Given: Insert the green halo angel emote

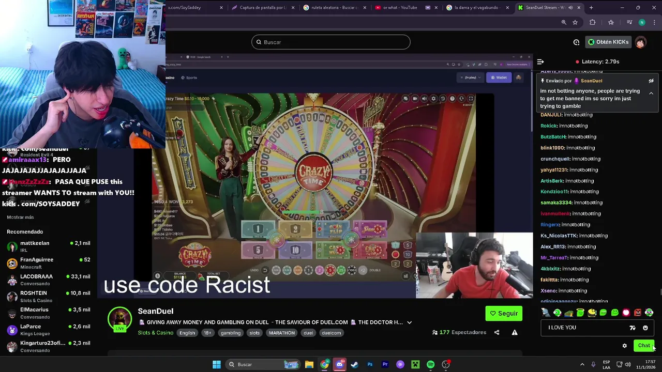Looking at the screenshot, I should click(580, 313).
